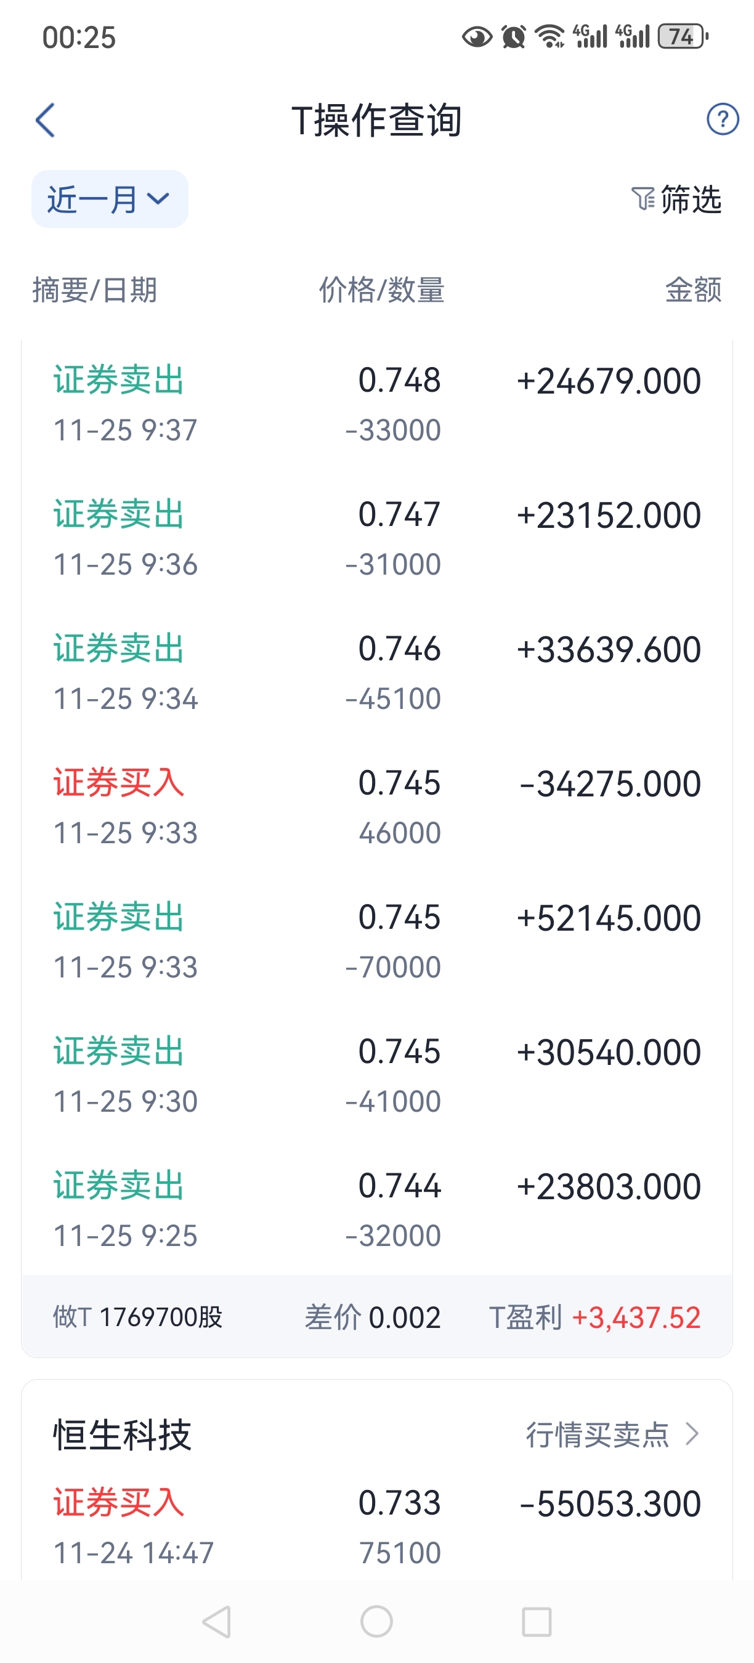The image size is (754, 1663).
Task: Tap the eye comfort status icon
Action: [477, 37]
